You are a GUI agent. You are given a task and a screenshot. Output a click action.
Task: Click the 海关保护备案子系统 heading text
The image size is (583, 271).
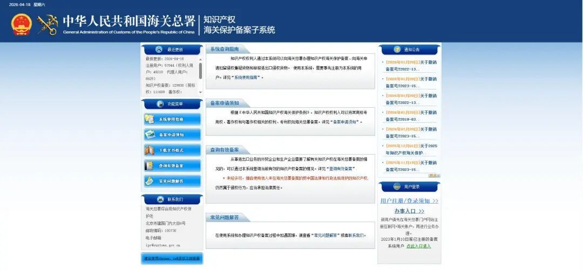pos(239,30)
